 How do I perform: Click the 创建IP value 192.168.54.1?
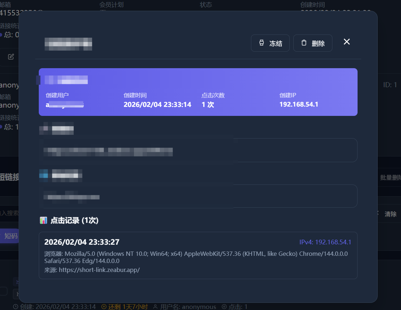pyautogui.click(x=299, y=104)
